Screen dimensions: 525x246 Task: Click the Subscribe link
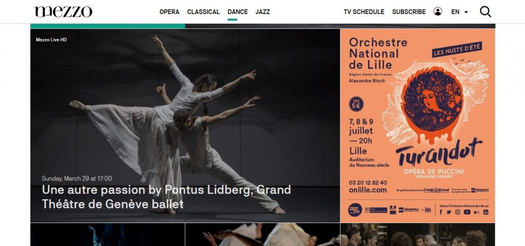[409, 12]
